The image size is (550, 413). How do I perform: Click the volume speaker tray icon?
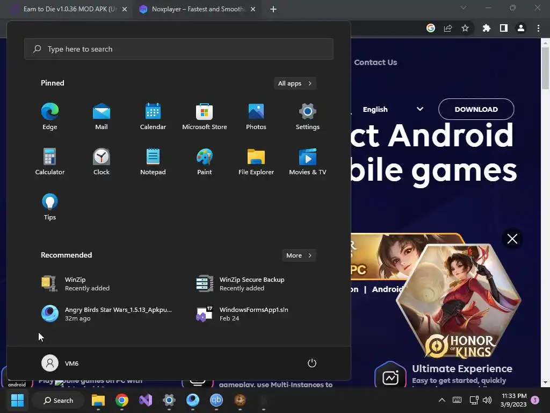click(x=487, y=400)
